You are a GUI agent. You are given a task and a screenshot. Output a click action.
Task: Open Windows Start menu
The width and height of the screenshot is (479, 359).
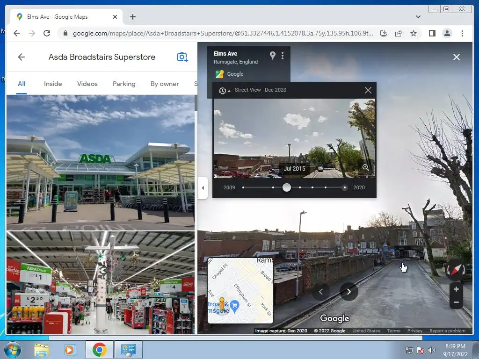(x=12, y=350)
